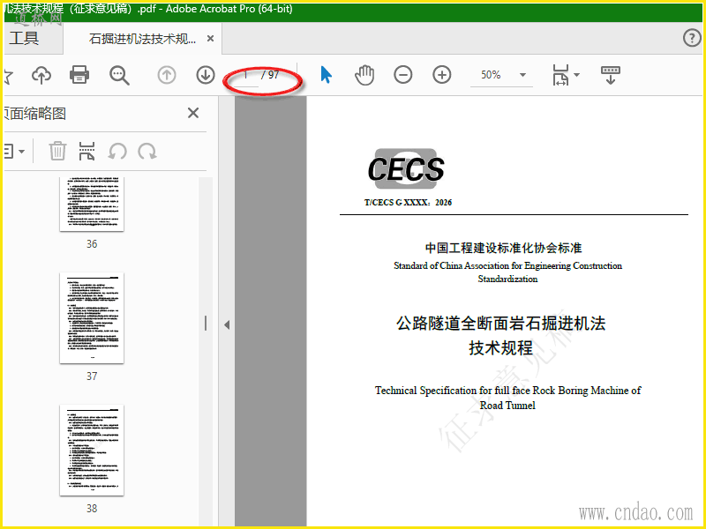This screenshot has height=529, width=706.
Task: Go to previous page arrow
Action: [167, 75]
